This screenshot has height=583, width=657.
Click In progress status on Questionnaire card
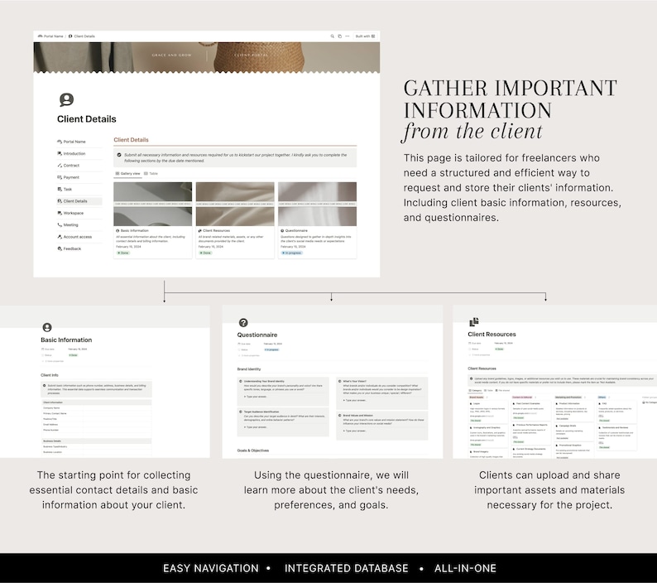coord(291,253)
